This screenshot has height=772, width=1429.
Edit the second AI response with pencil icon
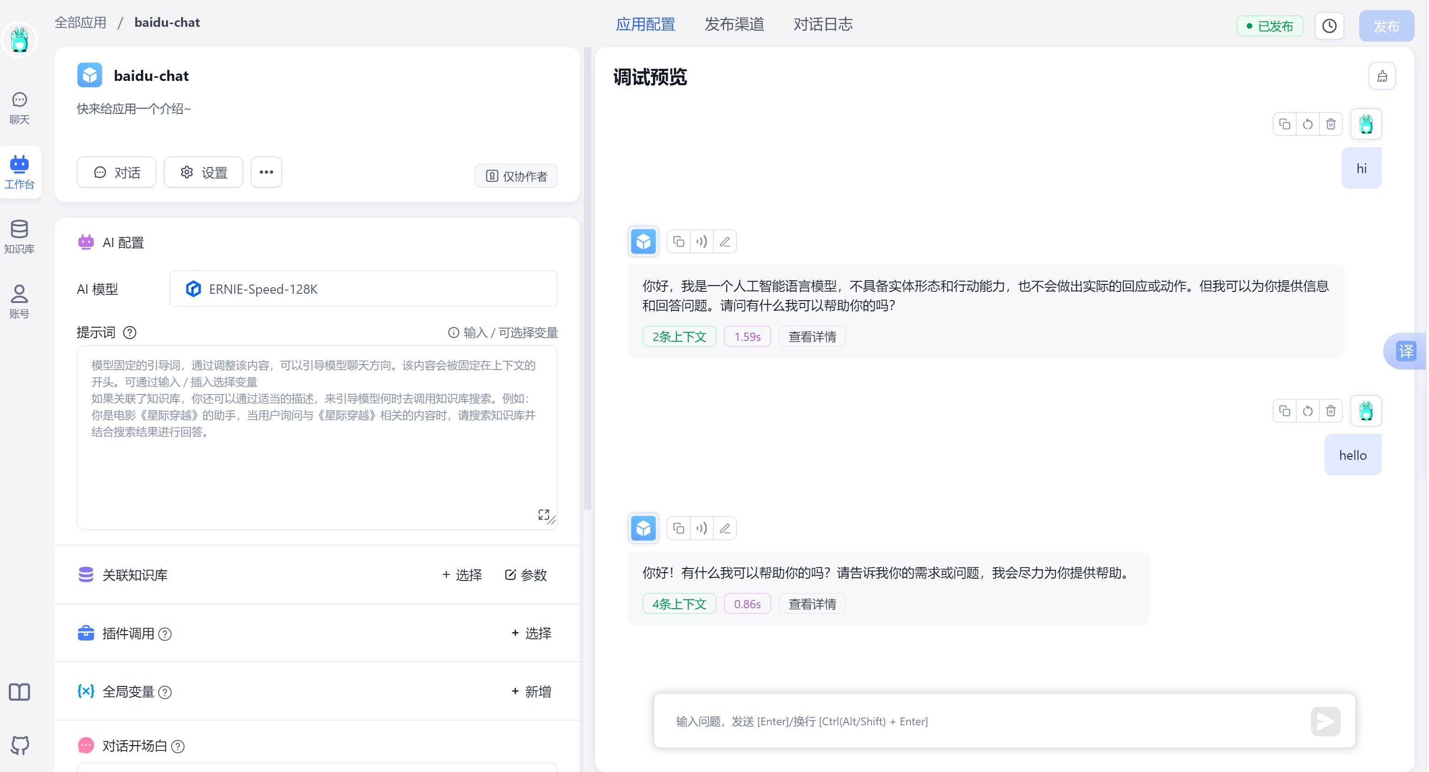click(x=724, y=528)
